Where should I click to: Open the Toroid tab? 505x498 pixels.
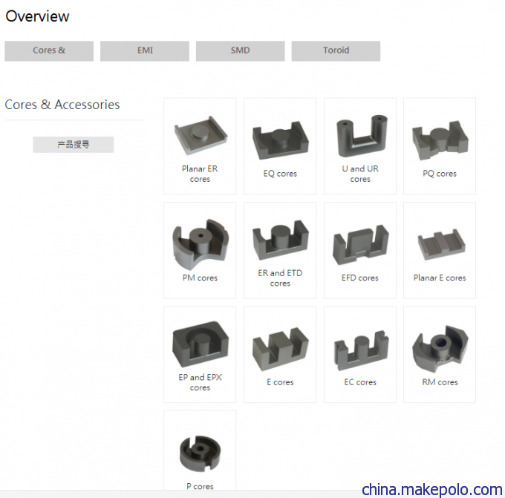tap(336, 51)
